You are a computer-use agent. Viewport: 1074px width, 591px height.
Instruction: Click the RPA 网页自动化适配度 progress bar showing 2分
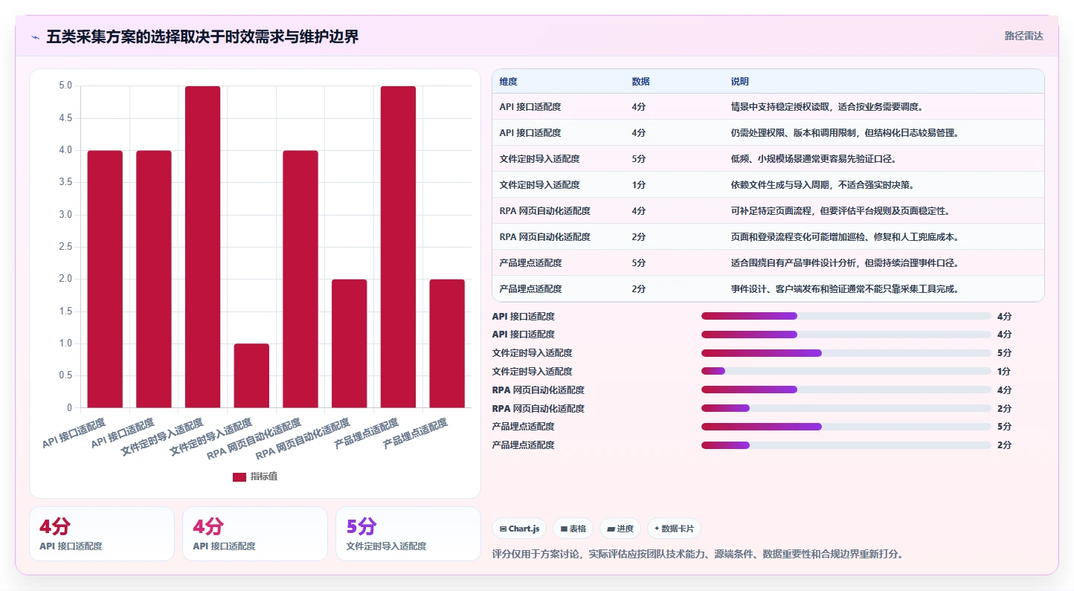point(846,408)
